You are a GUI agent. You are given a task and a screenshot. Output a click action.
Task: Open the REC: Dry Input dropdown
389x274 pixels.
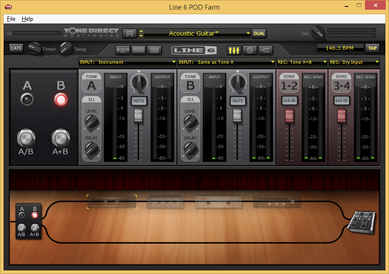(354, 62)
